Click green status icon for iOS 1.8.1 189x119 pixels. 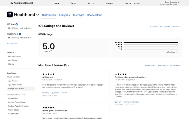(x=9, y=28)
